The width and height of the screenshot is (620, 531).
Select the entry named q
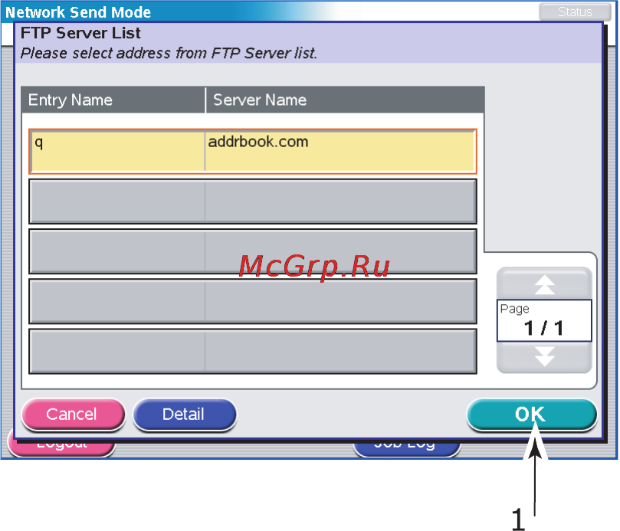tap(117, 152)
